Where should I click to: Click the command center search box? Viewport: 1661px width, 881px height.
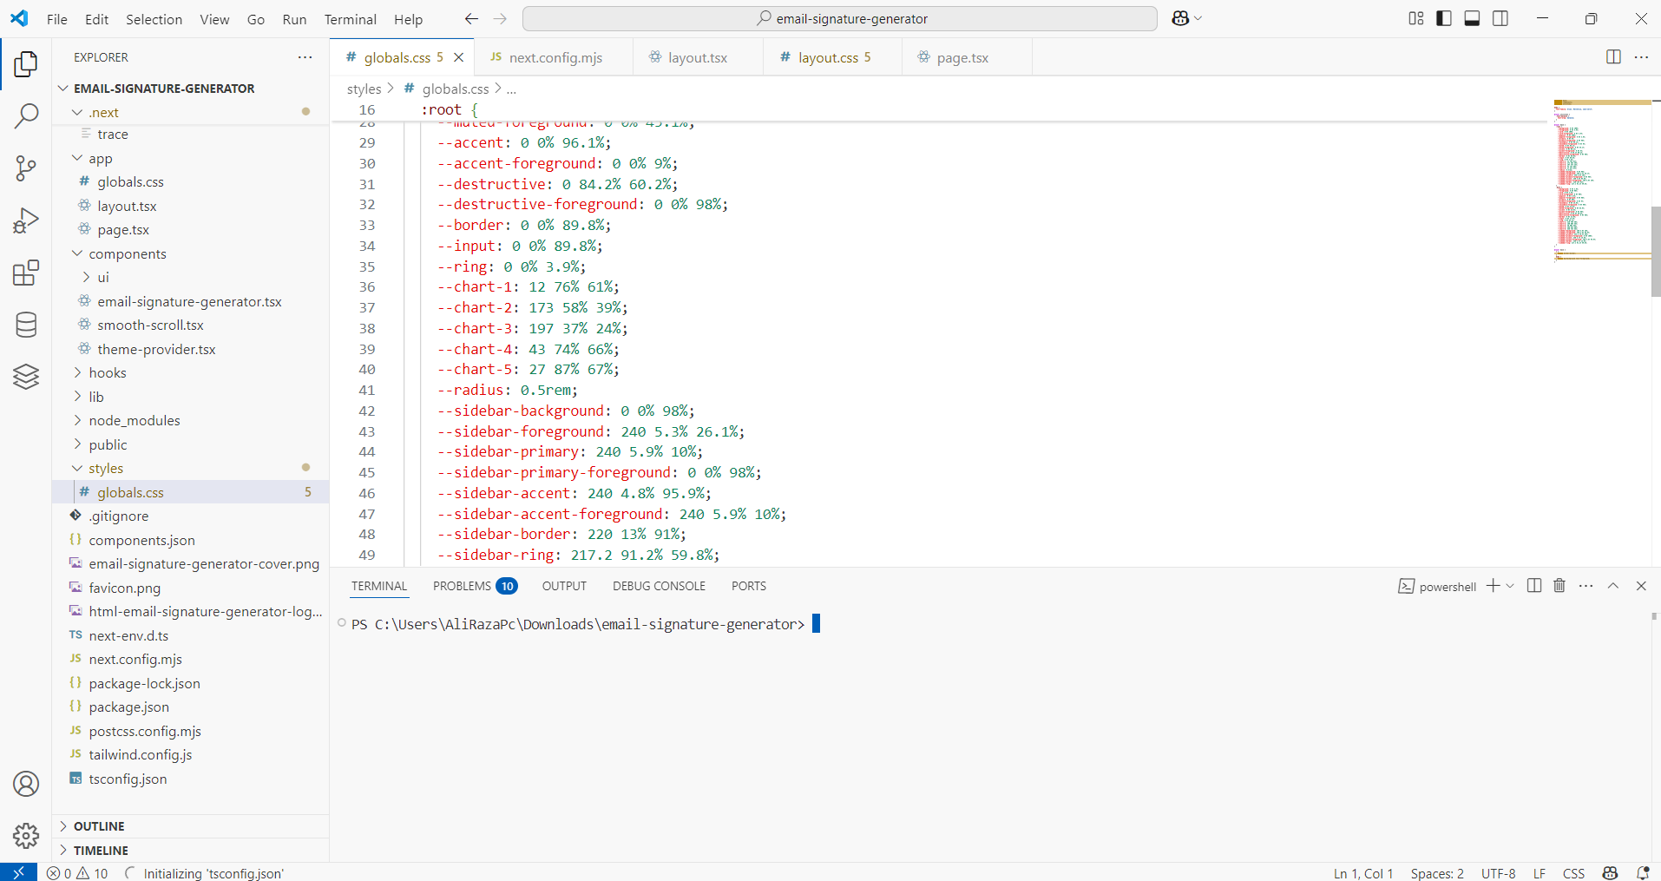click(x=840, y=18)
